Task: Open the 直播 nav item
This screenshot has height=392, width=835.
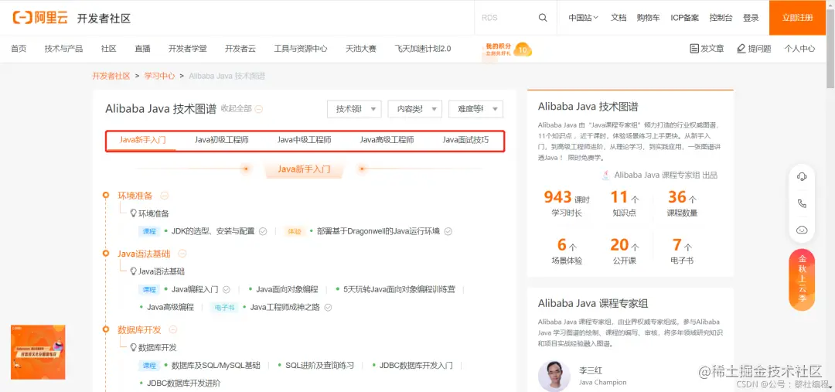Action: tap(143, 49)
